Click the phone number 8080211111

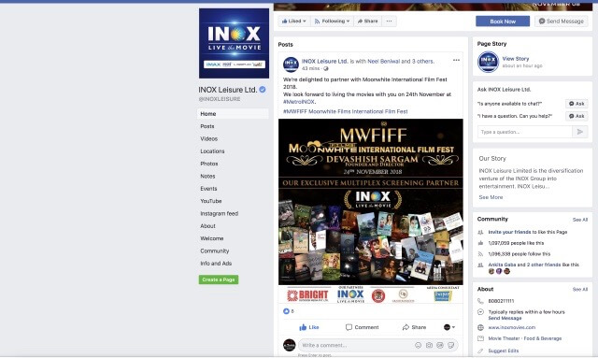(x=501, y=301)
